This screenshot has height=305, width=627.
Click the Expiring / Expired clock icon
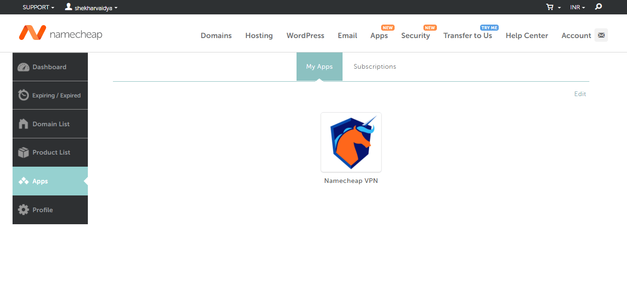23,95
